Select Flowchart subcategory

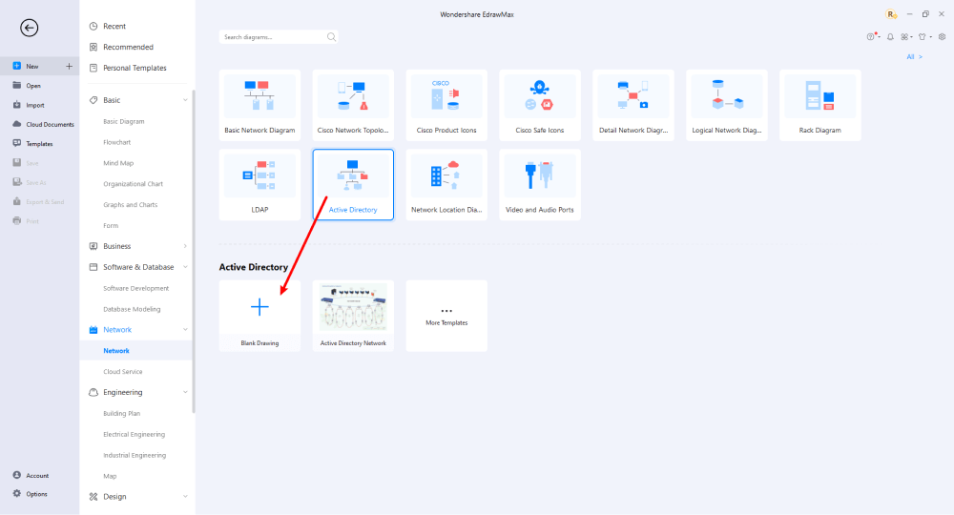coord(116,142)
